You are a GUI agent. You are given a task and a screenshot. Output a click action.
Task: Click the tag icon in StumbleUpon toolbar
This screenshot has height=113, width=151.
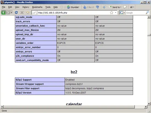click(104, 7)
